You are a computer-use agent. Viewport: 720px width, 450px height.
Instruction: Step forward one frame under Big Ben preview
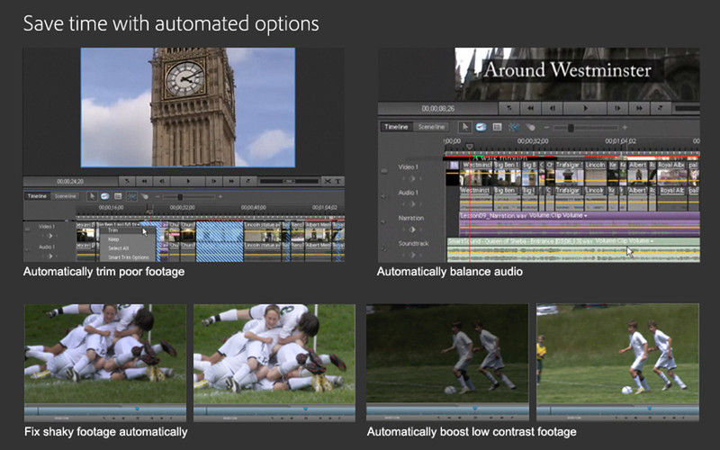pos(214,182)
